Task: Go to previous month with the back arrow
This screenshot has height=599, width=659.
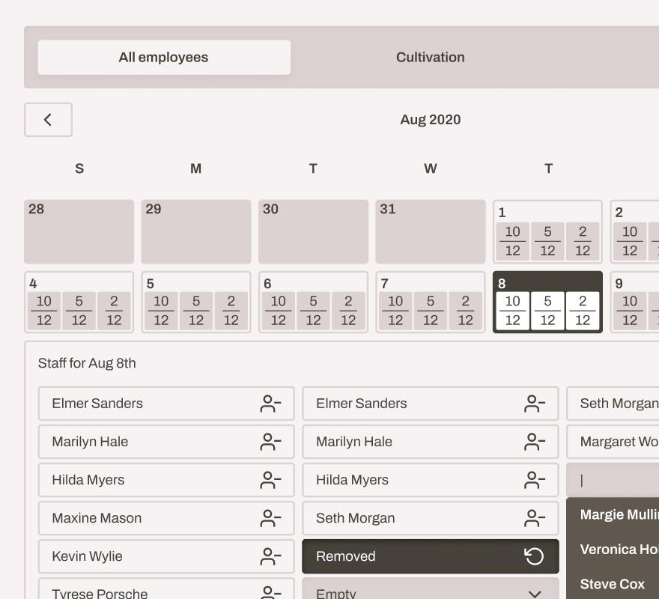Action: [x=48, y=120]
